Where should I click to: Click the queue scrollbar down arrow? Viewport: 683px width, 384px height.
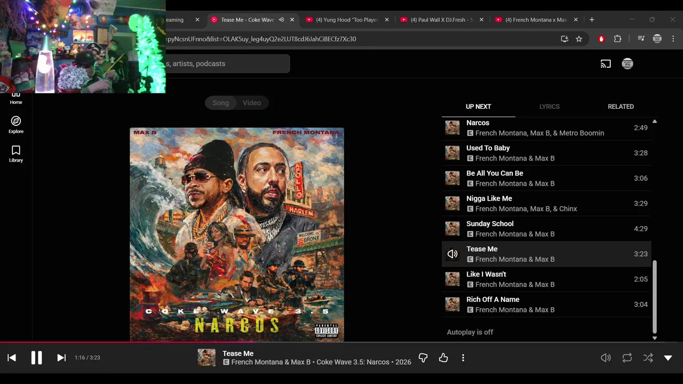pos(655,338)
